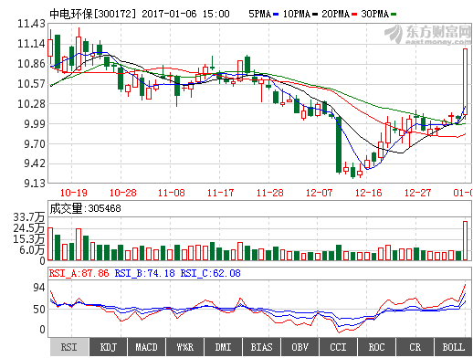This screenshot has width=473, height=358.
Task: Click the long green candlestick dropping to 9.13 lows
Action: 339,145
